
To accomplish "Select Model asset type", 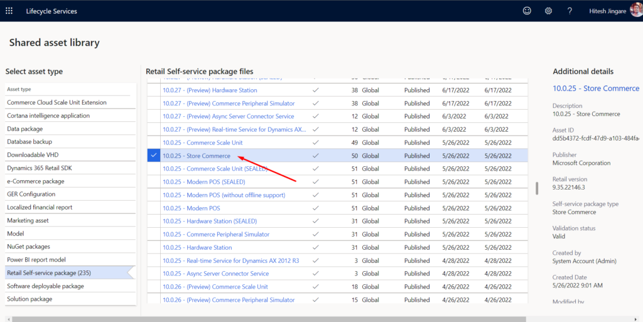I will [x=70, y=233].
